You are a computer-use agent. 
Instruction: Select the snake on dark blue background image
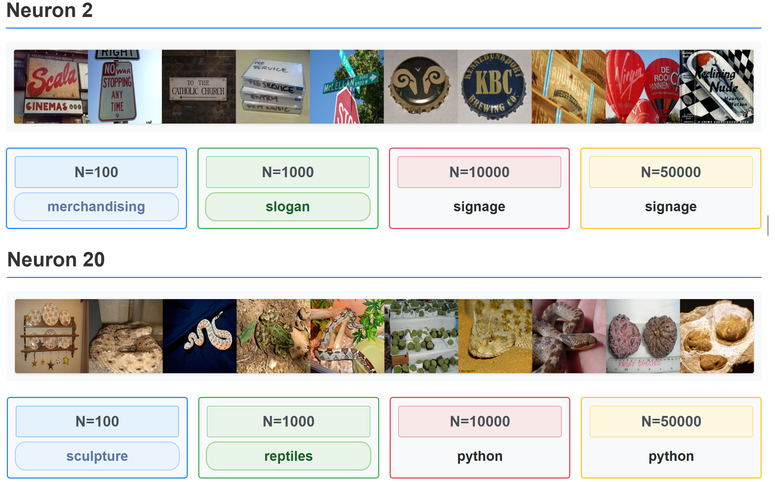tap(200, 336)
